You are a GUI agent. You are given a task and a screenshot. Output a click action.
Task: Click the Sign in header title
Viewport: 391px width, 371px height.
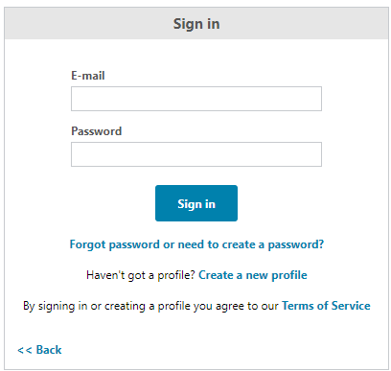(x=196, y=24)
